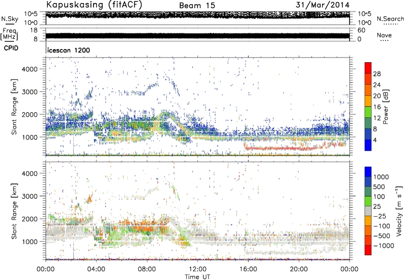The height and width of the screenshot is (280, 404).
Task: Click the '-25' velocity colorbar tick
Action: pyautogui.click(x=380, y=216)
